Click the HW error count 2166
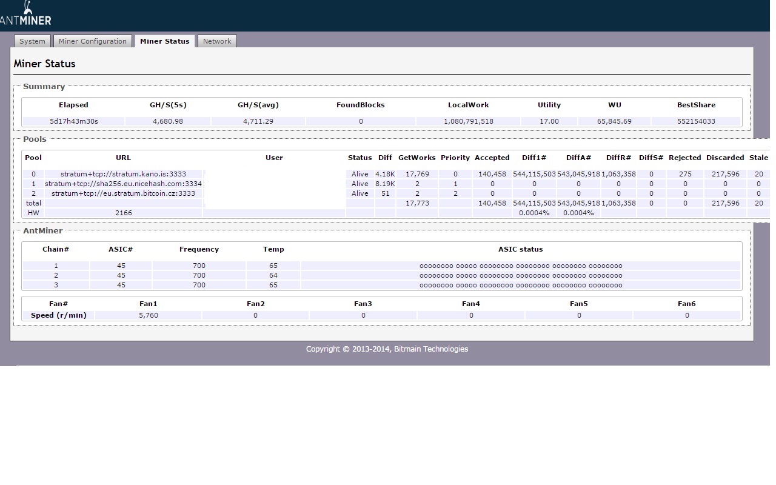 (x=123, y=213)
